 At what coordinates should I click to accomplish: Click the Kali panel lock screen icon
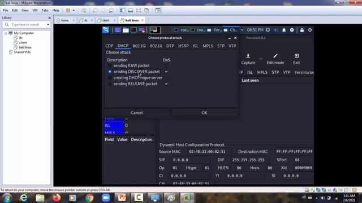pos(301,30)
